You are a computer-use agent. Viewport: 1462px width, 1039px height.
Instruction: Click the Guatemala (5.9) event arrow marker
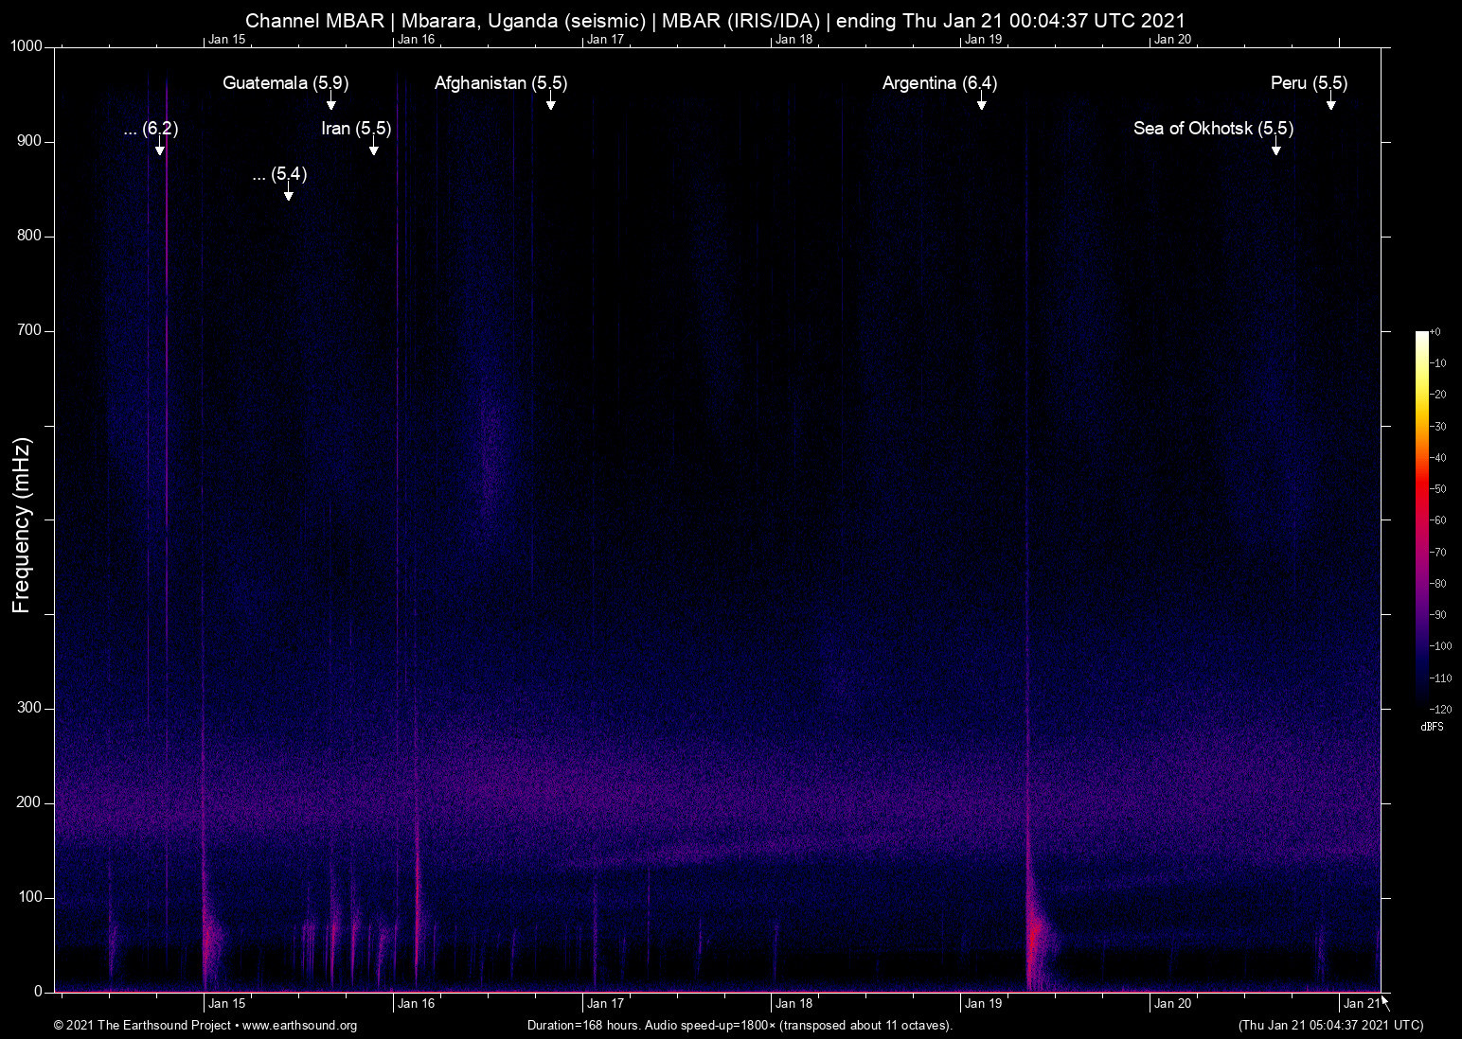tap(331, 104)
